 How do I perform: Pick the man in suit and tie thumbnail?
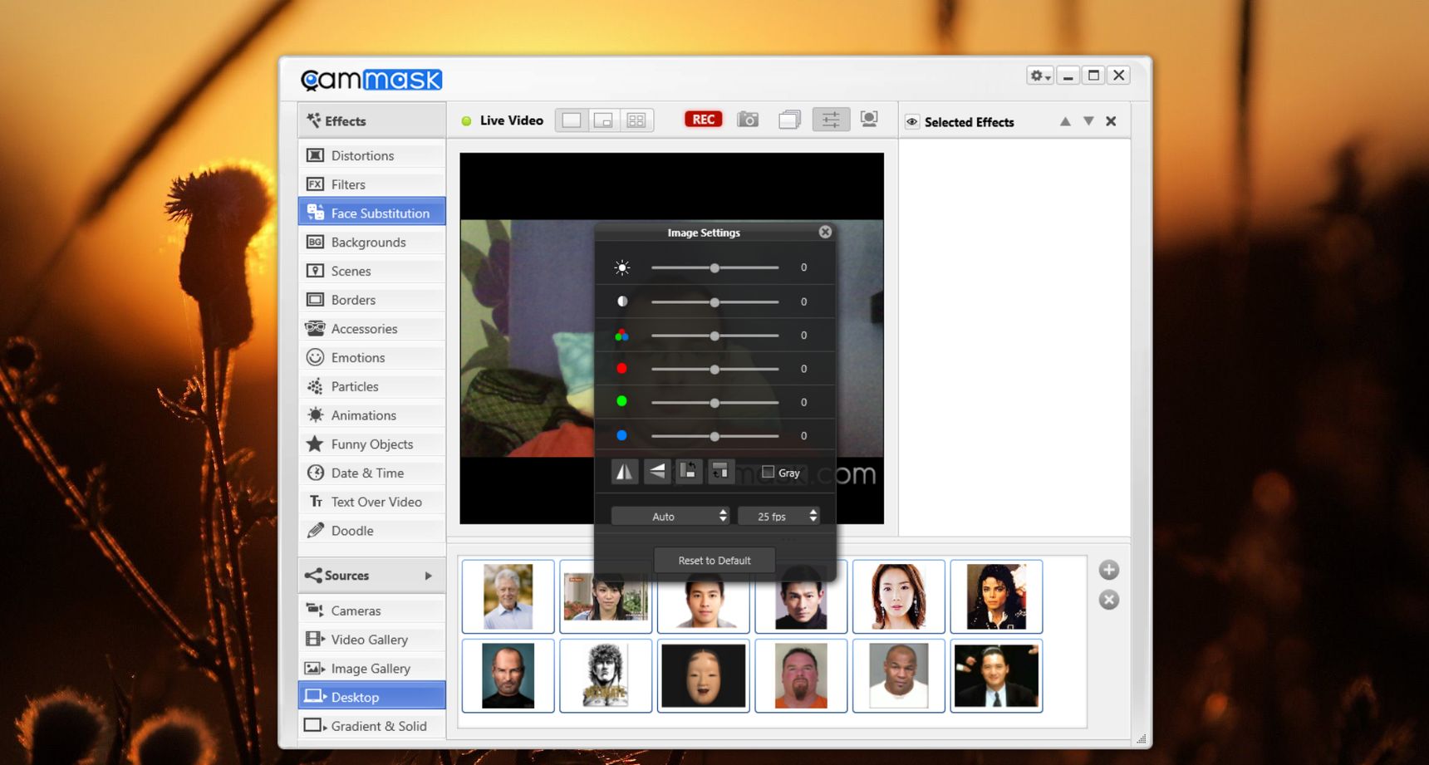click(996, 675)
